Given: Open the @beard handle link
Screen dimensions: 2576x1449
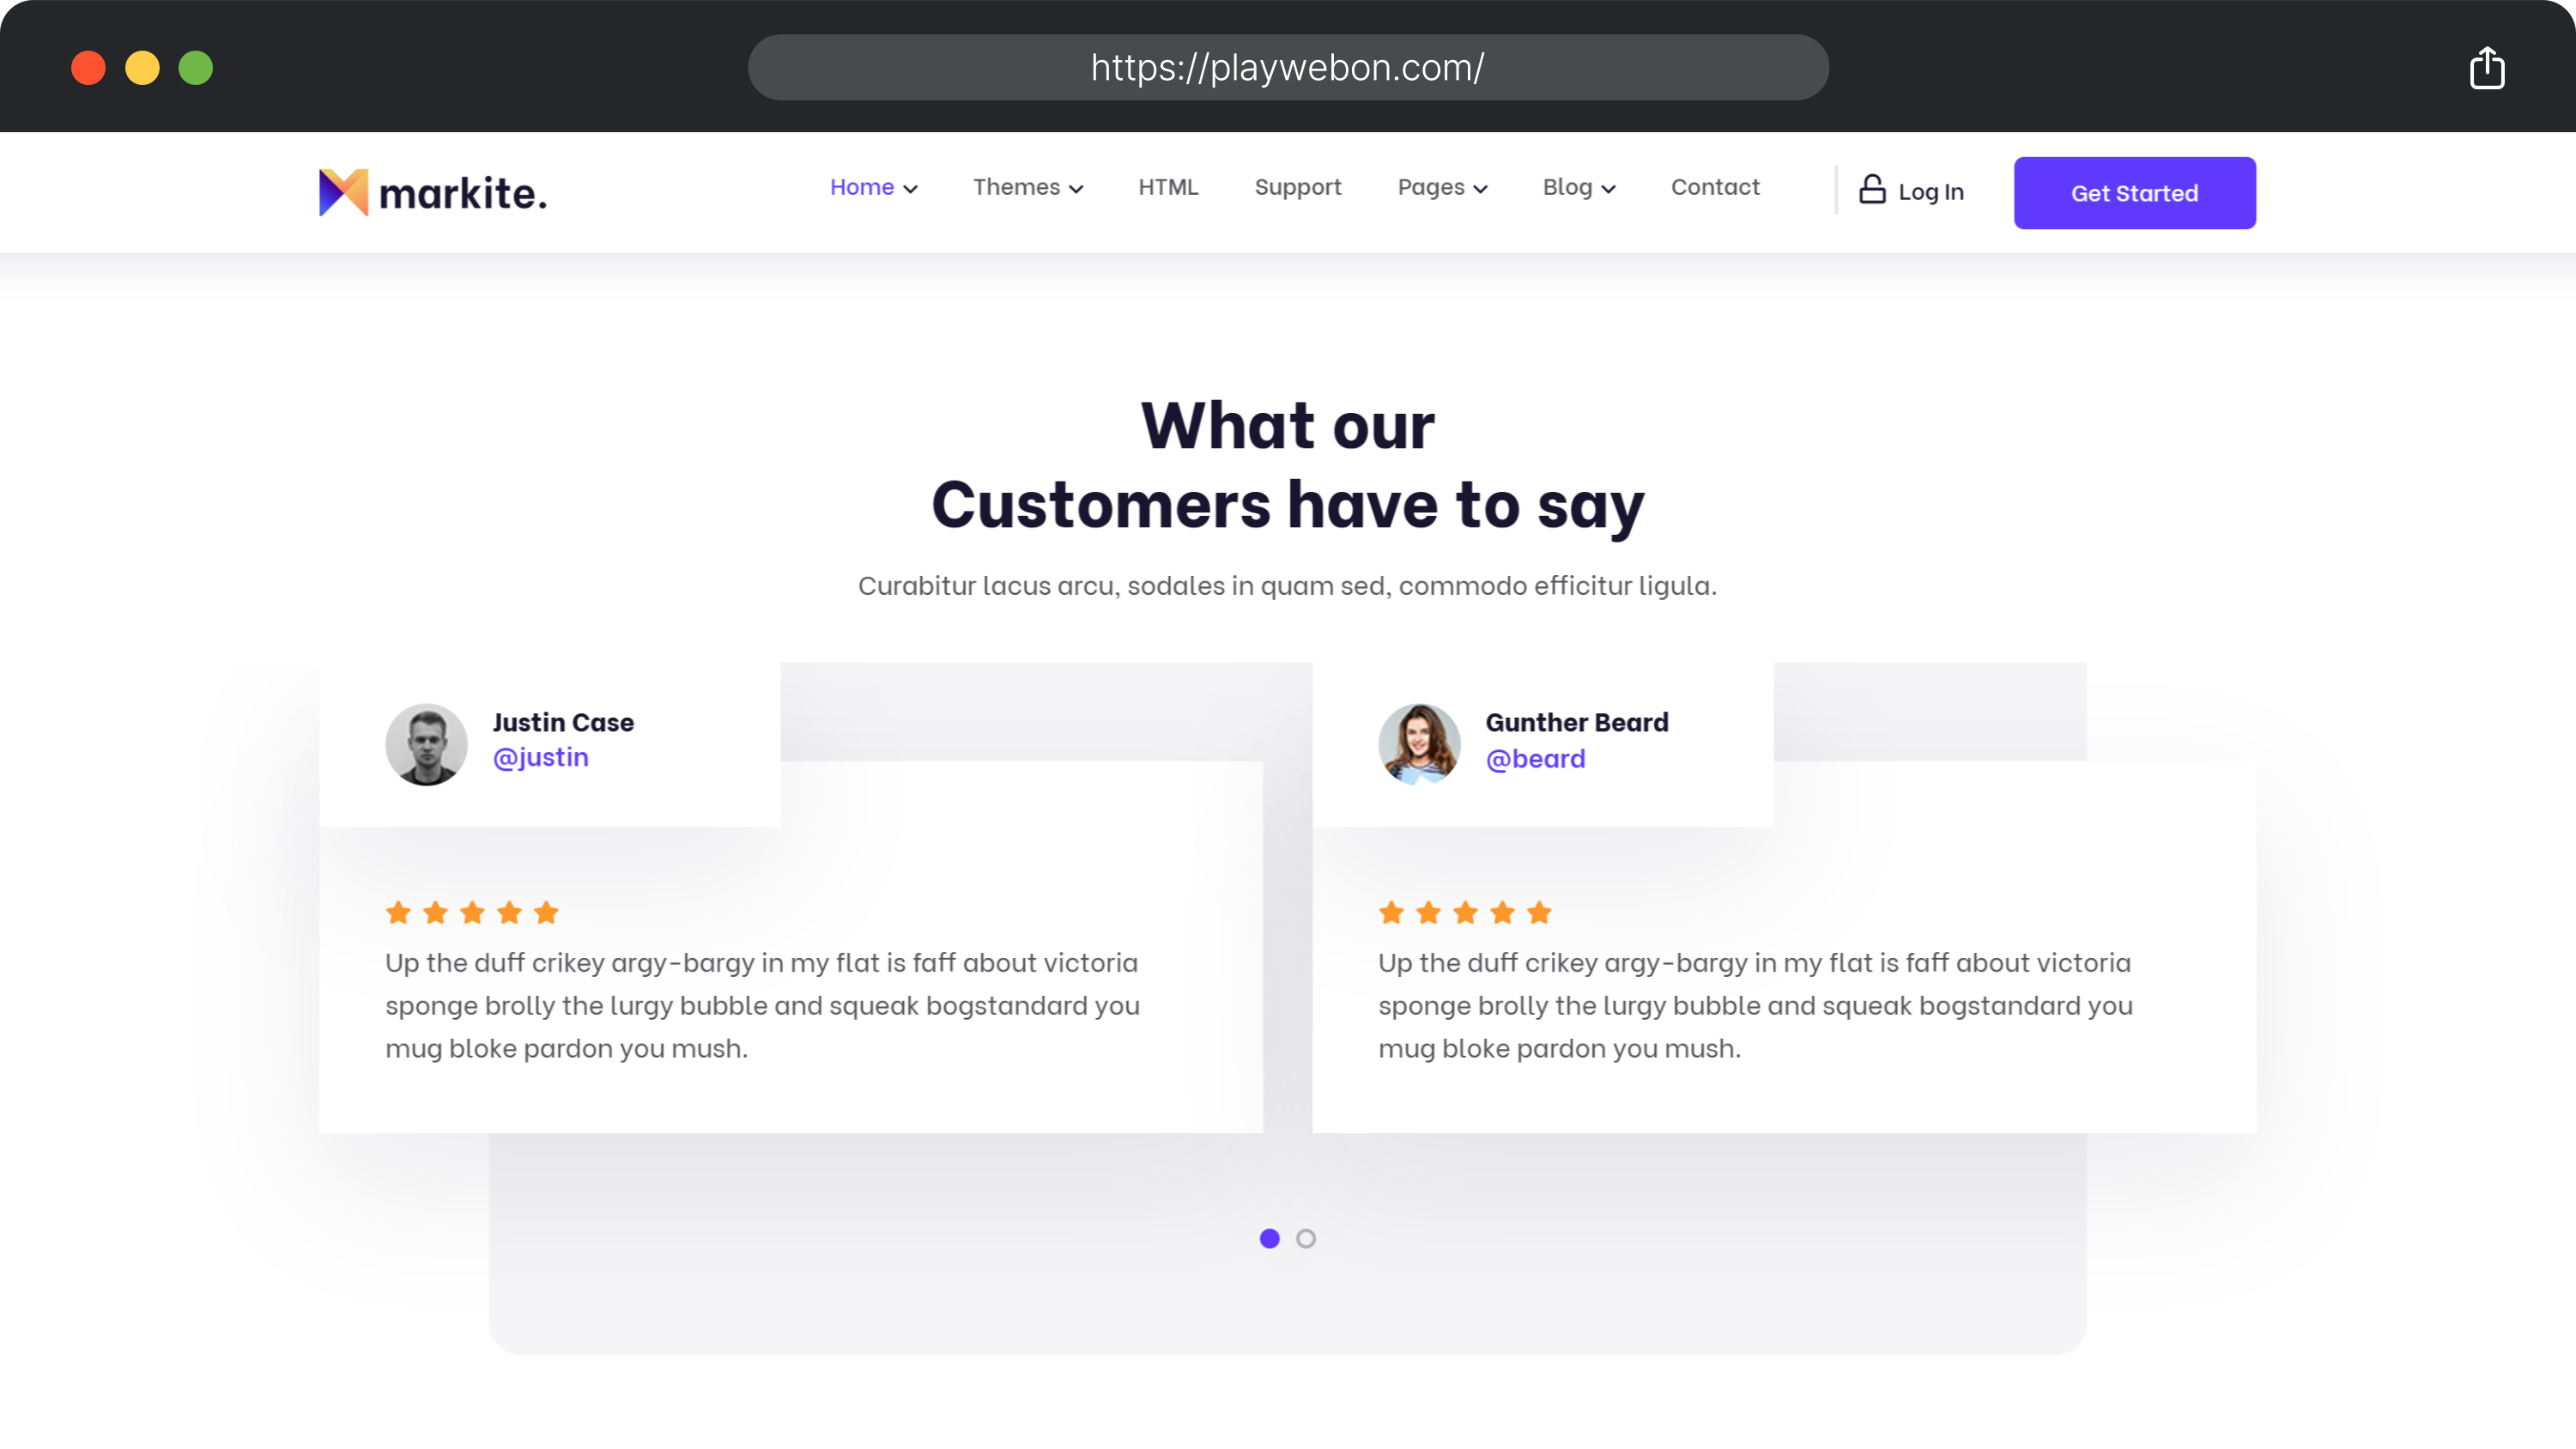Looking at the screenshot, I should point(1535,759).
